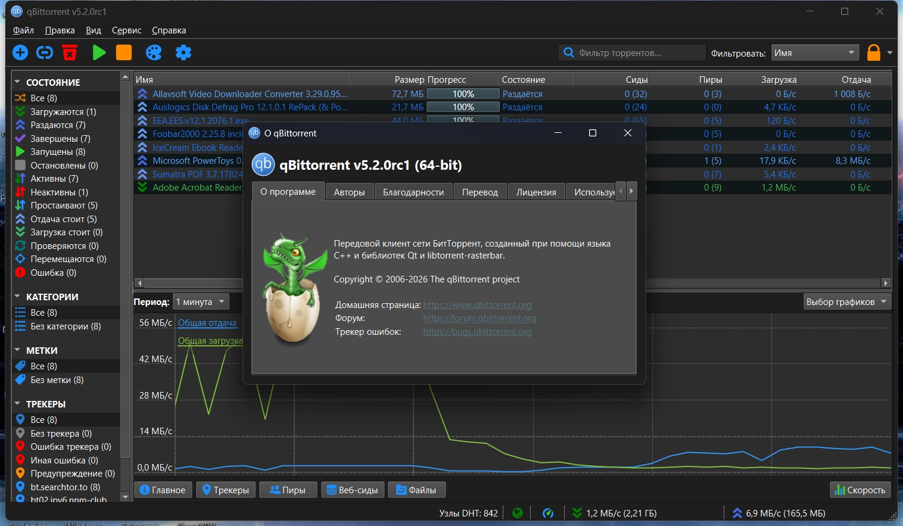
Task: Click the Веб-сиды button in bottom panel
Action: (353, 490)
